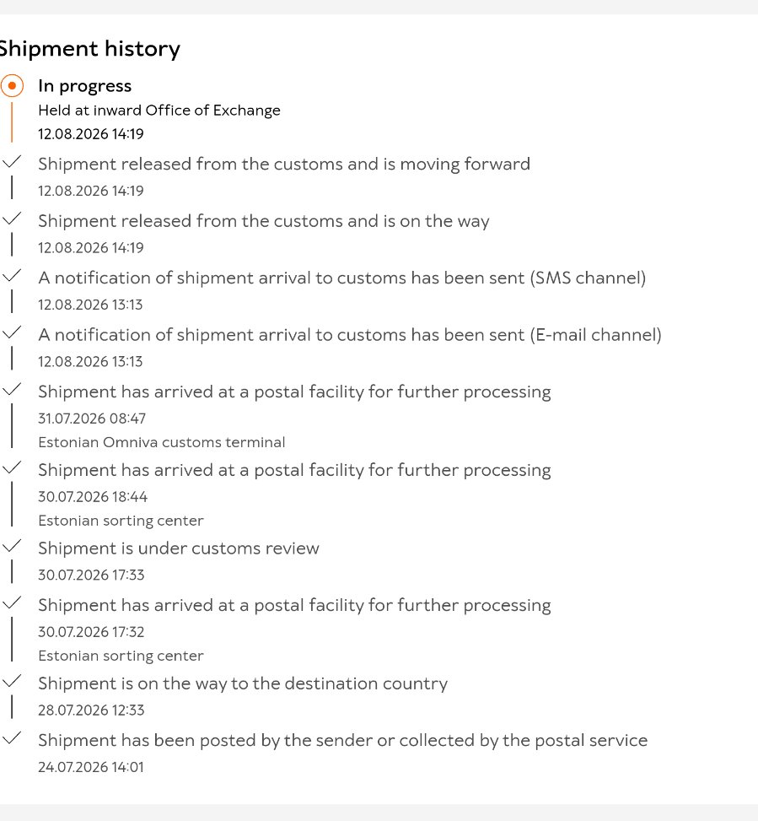This screenshot has height=821, width=758.
Task: Click Estonian Omniva customs terminal location text
Action: (162, 442)
